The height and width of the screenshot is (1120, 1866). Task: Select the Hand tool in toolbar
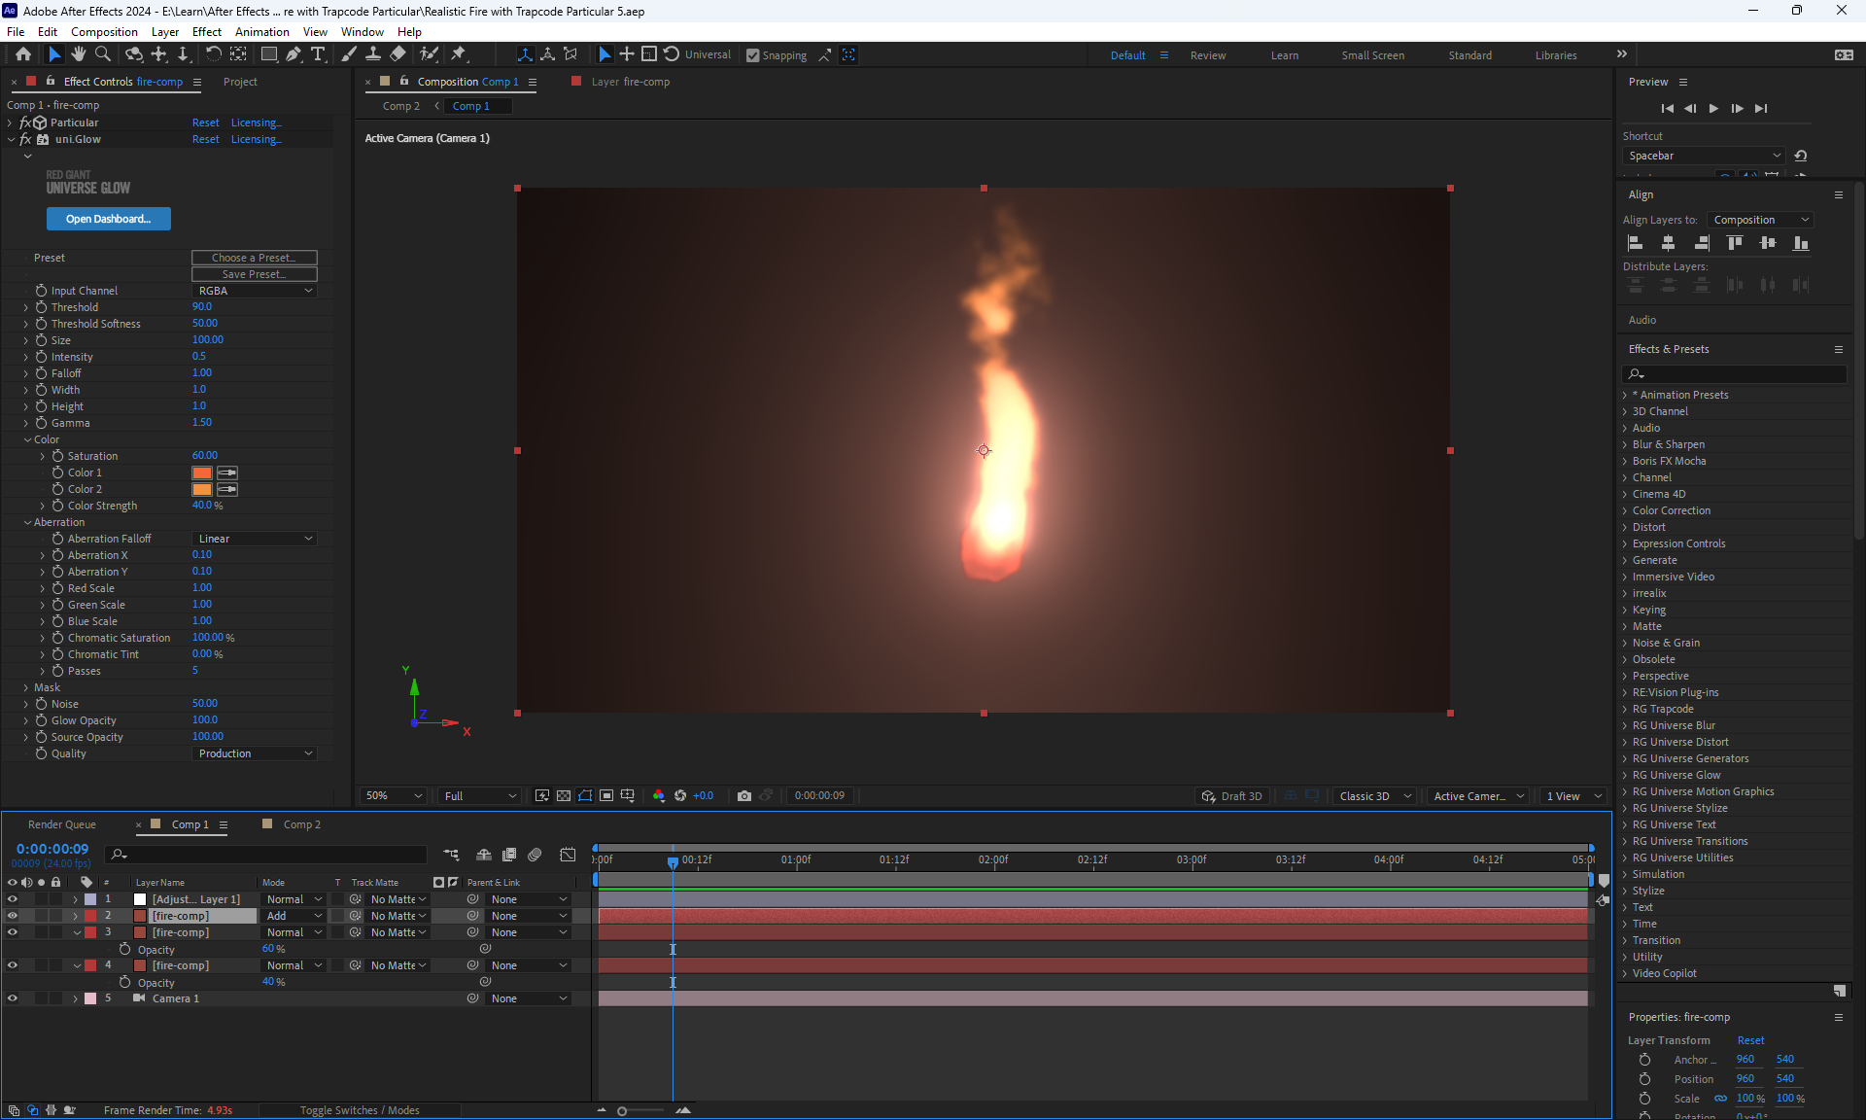click(x=79, y=54)
